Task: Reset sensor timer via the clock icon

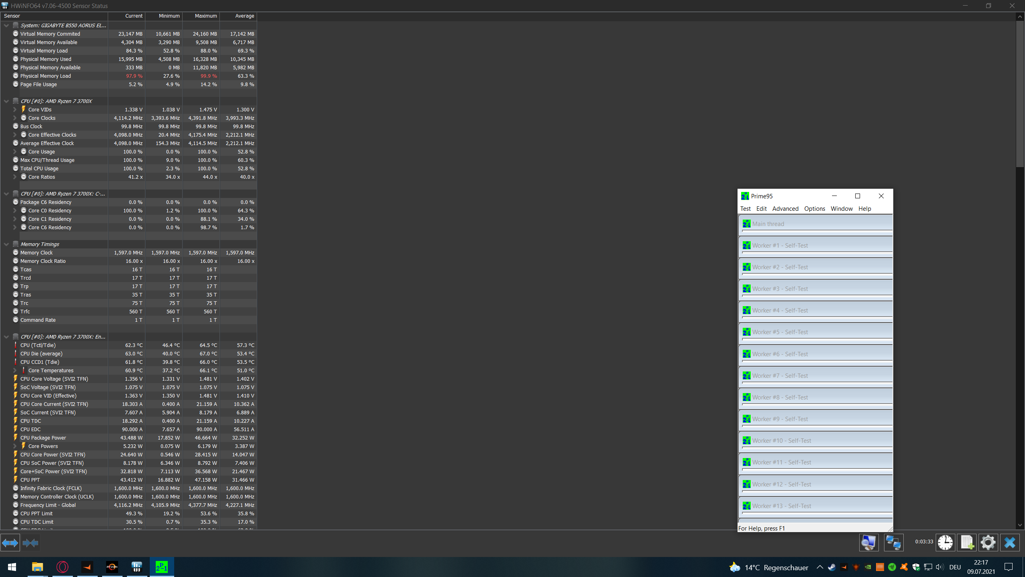Action: (x=945, y=543)
